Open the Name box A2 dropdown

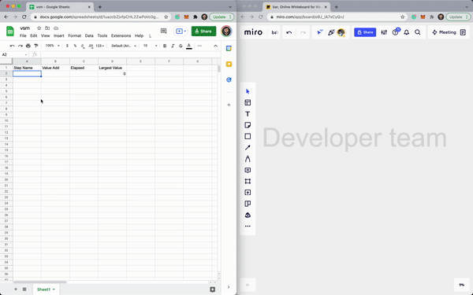pyautogui.click(x=26, y=54)
